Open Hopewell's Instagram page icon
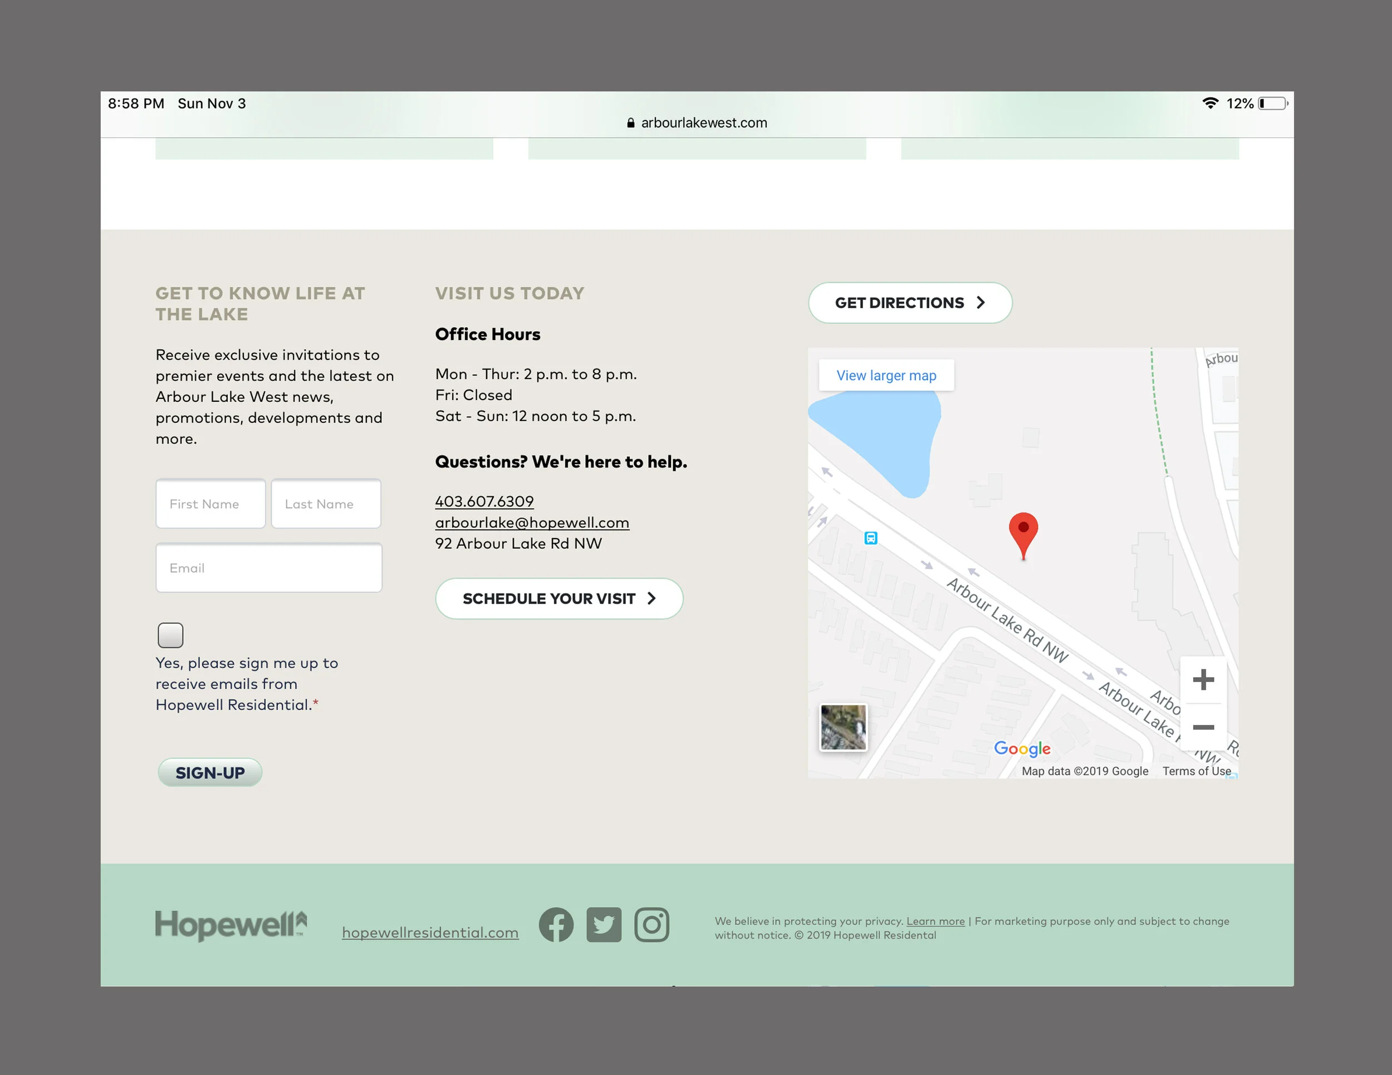 [x=651, y=924]
